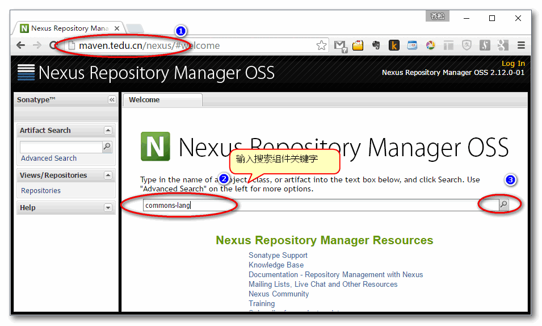Click the browser back arrow
542x326 pixels.
click(x=21, y=45)
